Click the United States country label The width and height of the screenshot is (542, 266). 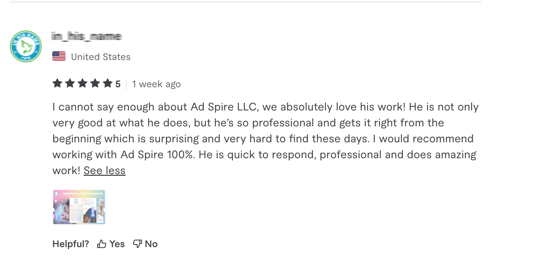click(x=101, y=57)
